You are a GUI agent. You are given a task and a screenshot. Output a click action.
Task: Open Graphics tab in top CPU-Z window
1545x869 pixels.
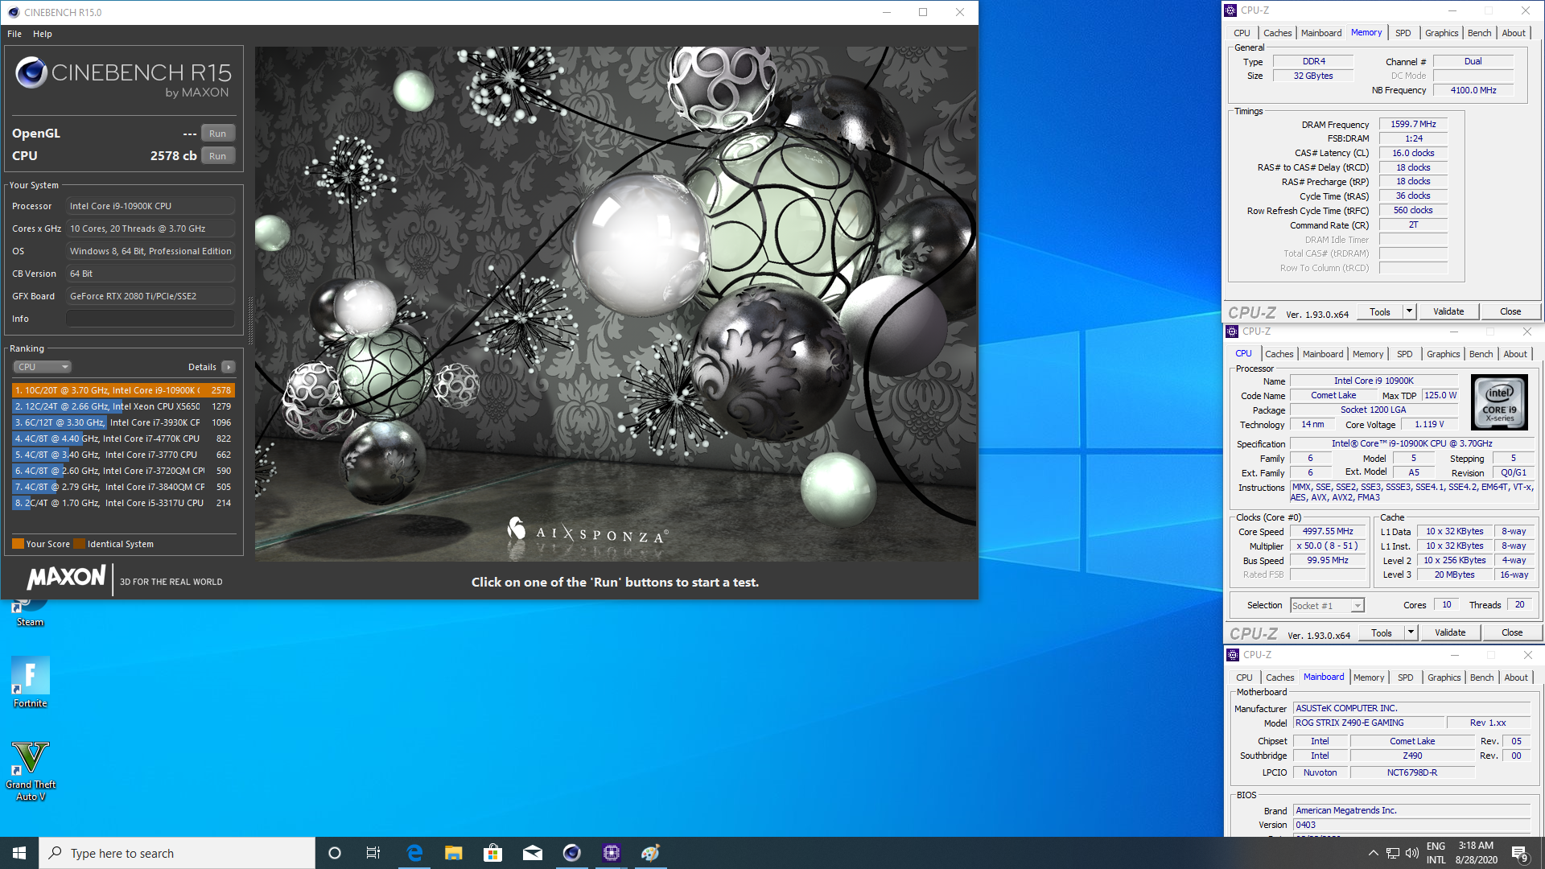click(1441, 33)
